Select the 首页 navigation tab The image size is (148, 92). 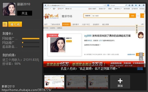point(46,25)
